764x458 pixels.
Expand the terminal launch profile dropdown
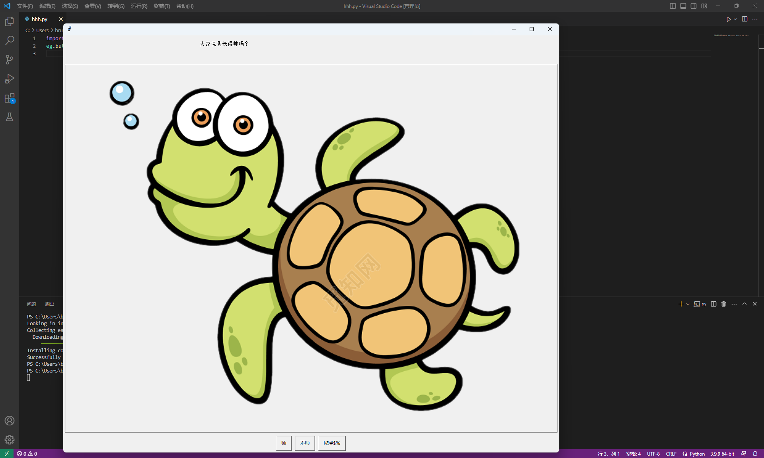coord(688,304)
